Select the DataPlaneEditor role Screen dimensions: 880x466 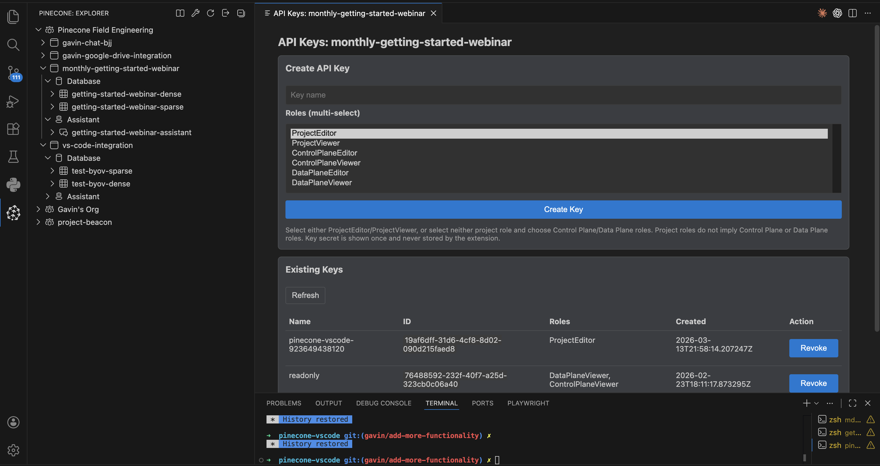(x=320, y=173)
